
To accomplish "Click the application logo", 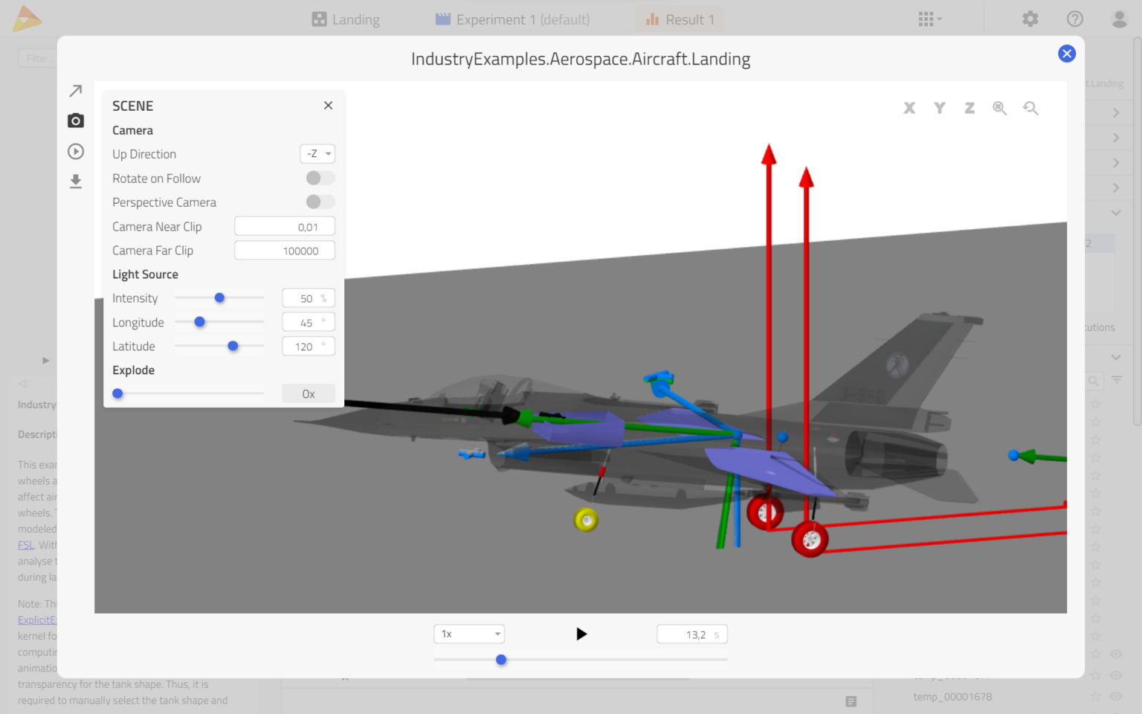I will click(x=27, y=19).
